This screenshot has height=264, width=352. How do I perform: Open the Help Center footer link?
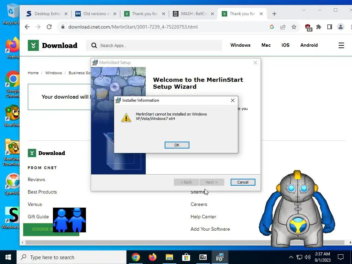point(203,217)
